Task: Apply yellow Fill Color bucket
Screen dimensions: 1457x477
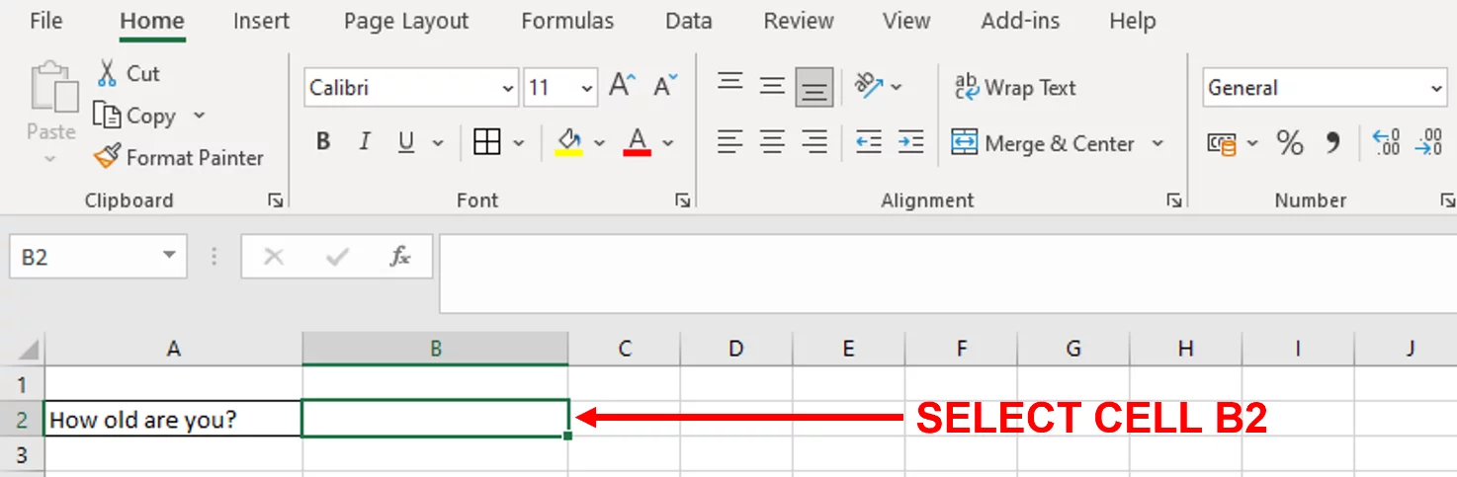Action: point(568,142)
